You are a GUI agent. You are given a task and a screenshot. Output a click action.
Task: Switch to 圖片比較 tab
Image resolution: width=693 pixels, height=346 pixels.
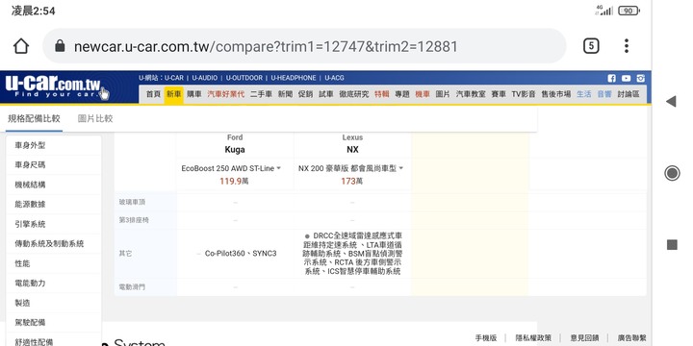[x=95, y=118]
